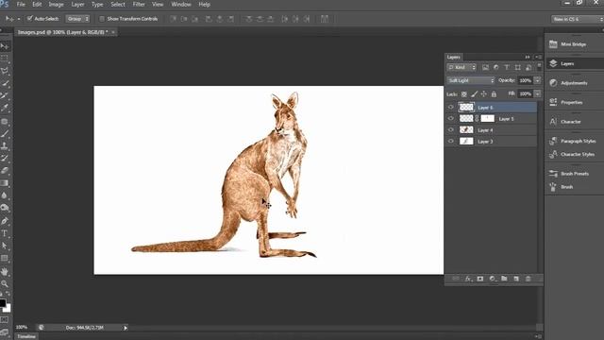Open the Auto-Select Group dropdown
Image resolution: width=604 pixels, height=340 pixels.
tap(77, 19)
